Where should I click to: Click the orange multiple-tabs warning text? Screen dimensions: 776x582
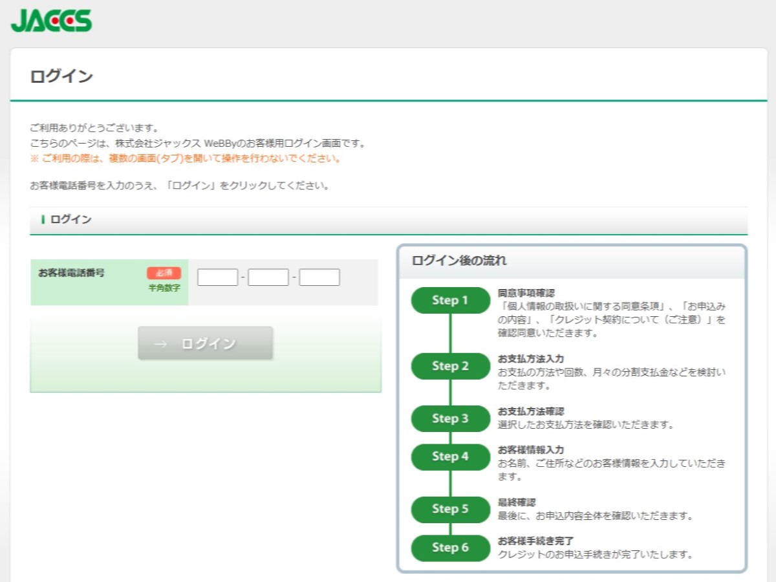coord(186,158)
